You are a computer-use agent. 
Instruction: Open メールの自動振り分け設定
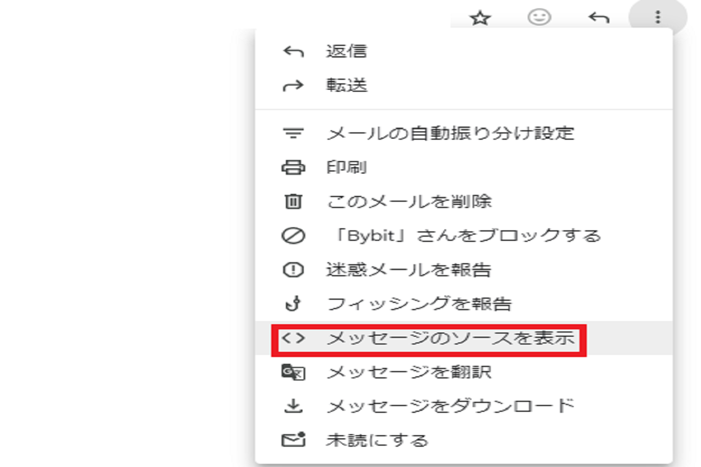pyautogui.click(x=464, y=133)
